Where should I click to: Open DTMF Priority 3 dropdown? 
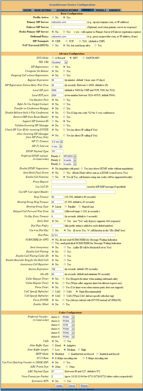(x=70, y=164)
